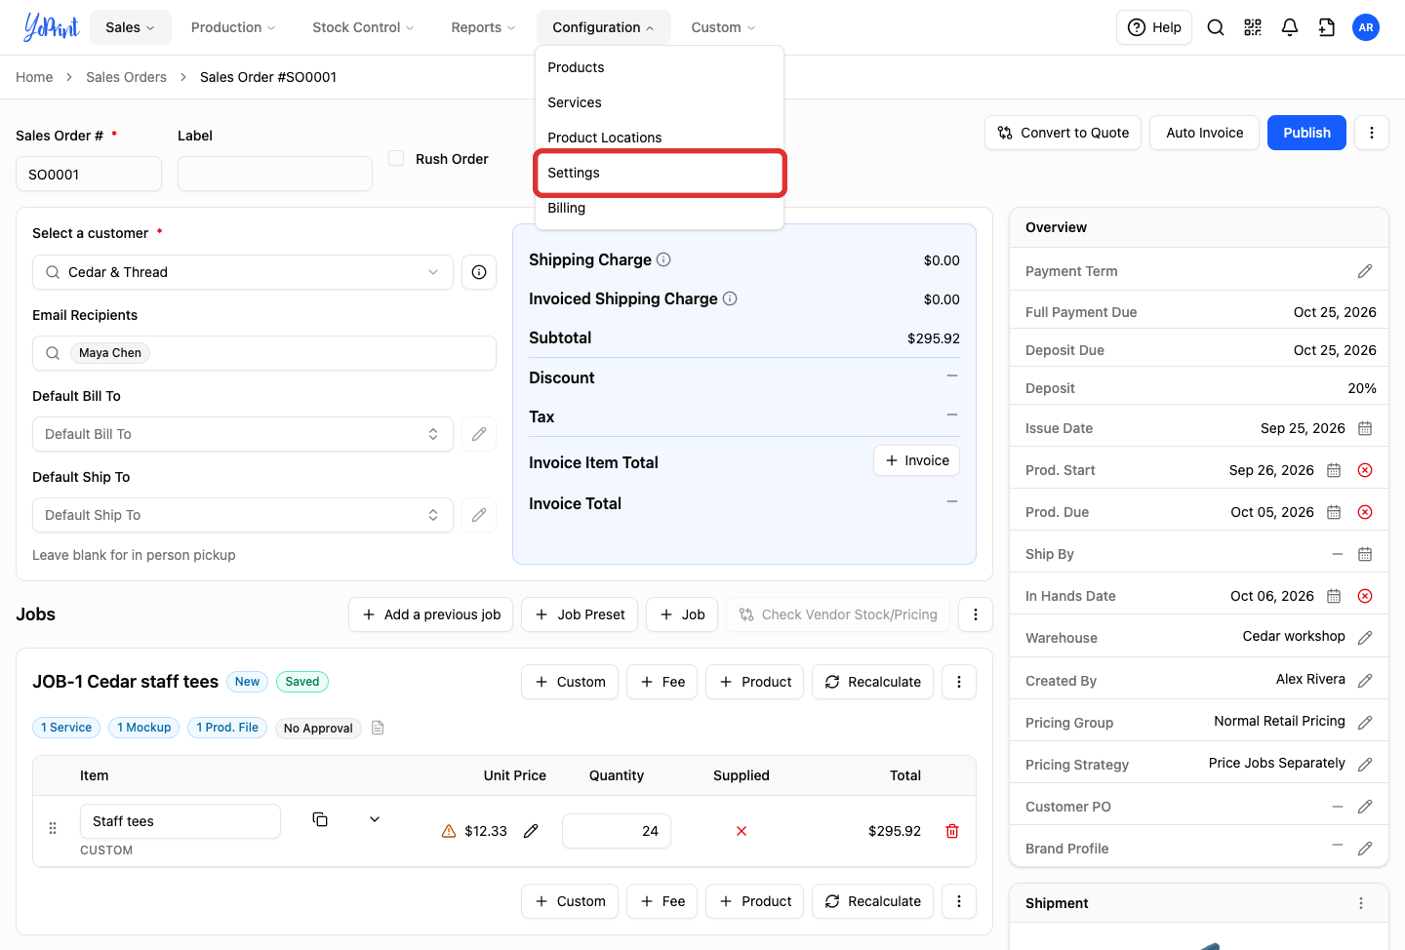Image resolution: width=1405 pixels, height=950 pixels.
Task: Click the Invoice button in totals
Action: click(x=916, y=460)
